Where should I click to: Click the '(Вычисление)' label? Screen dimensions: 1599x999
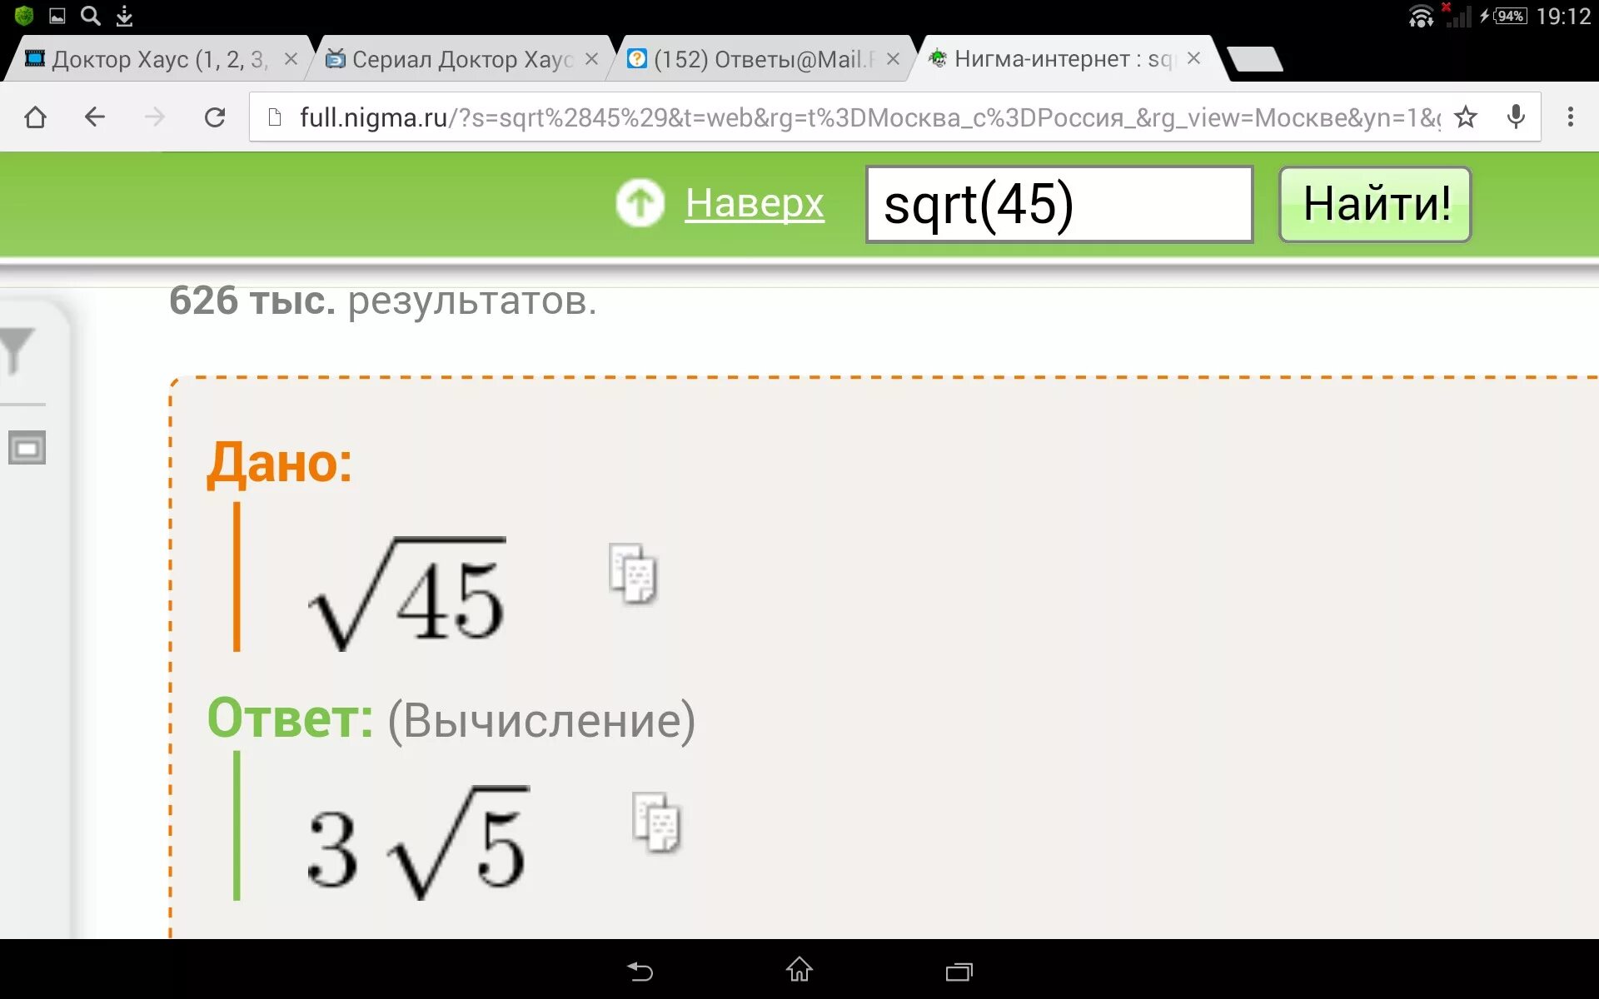pyautogui.click(x=541, y=720)
